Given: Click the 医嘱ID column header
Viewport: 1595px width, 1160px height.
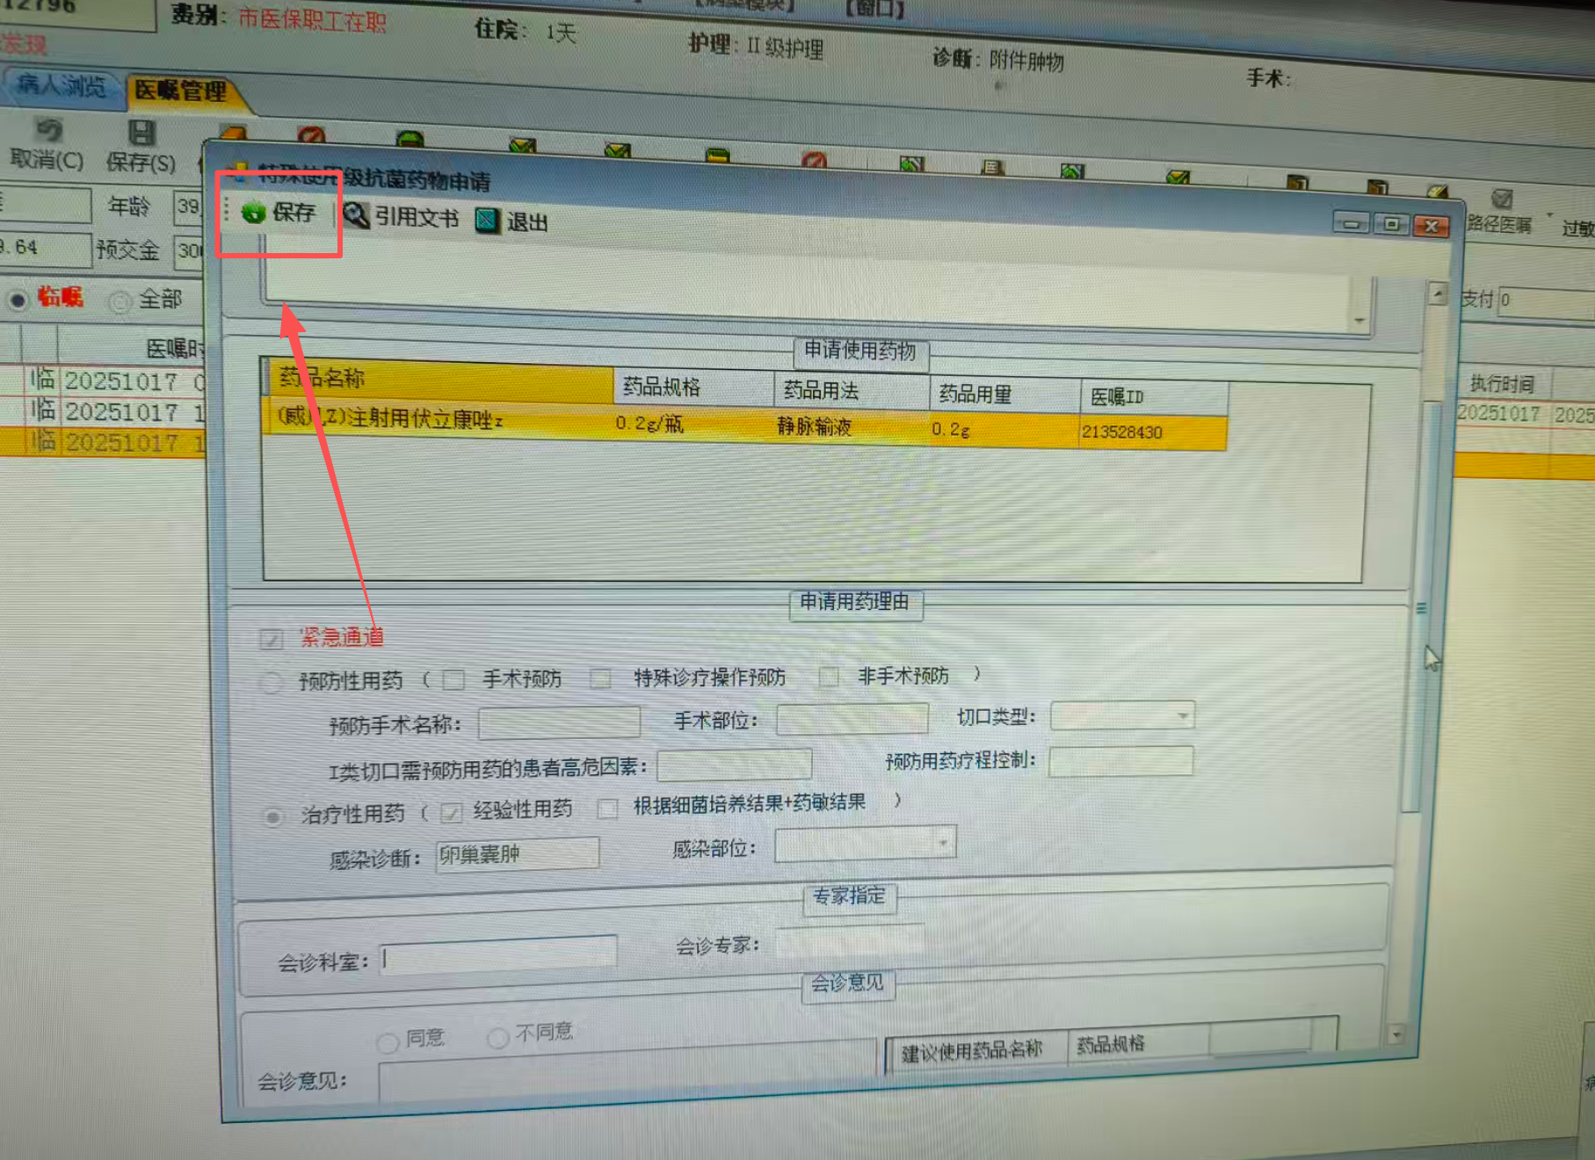Looking at the screenshot, I should coord(1154,397).
